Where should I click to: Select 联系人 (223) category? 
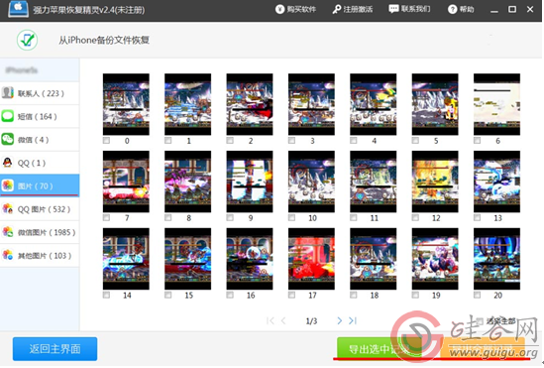tap(40, 93)
